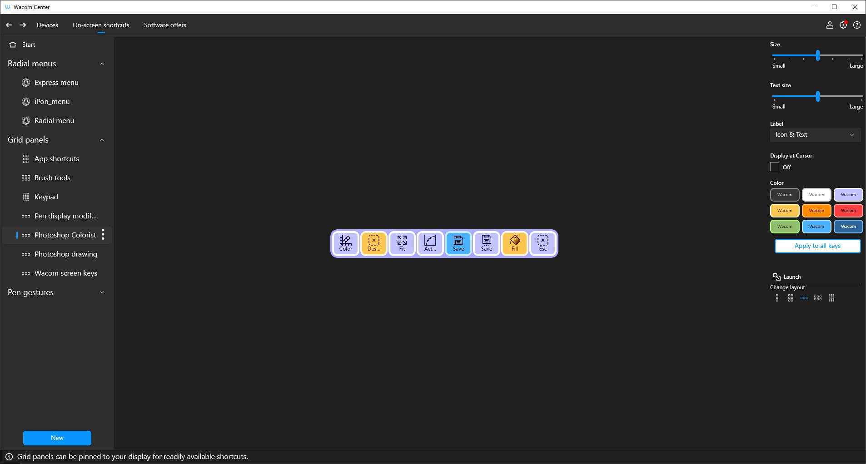Choose the single-row horizontal layout icon
The height and width of the screenshot is (464, 866).
coord(804,298)
